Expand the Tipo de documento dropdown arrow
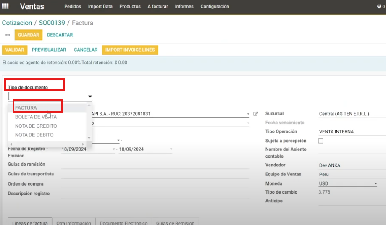The image size is (386, 225). pyautogui.click(x=90, y=97)
